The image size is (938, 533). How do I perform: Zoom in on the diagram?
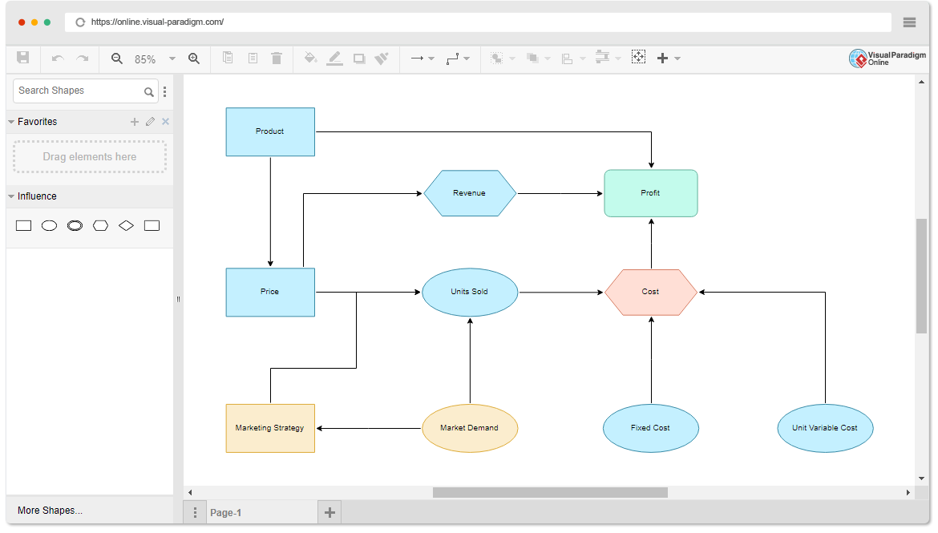(194, 58)
